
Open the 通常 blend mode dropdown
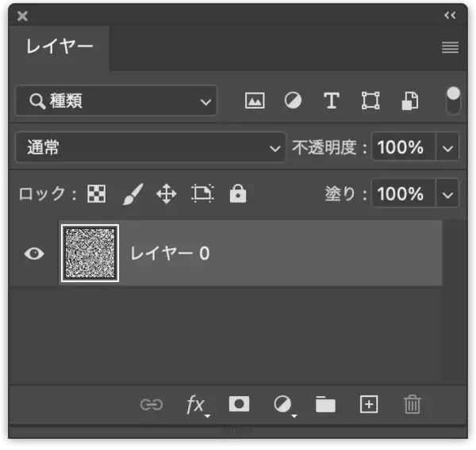pos(151,147)
